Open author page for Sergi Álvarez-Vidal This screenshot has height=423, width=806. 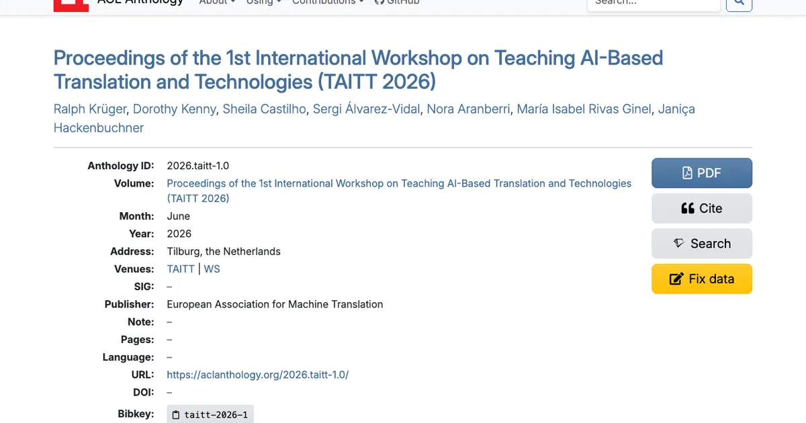tap(367, 109)
